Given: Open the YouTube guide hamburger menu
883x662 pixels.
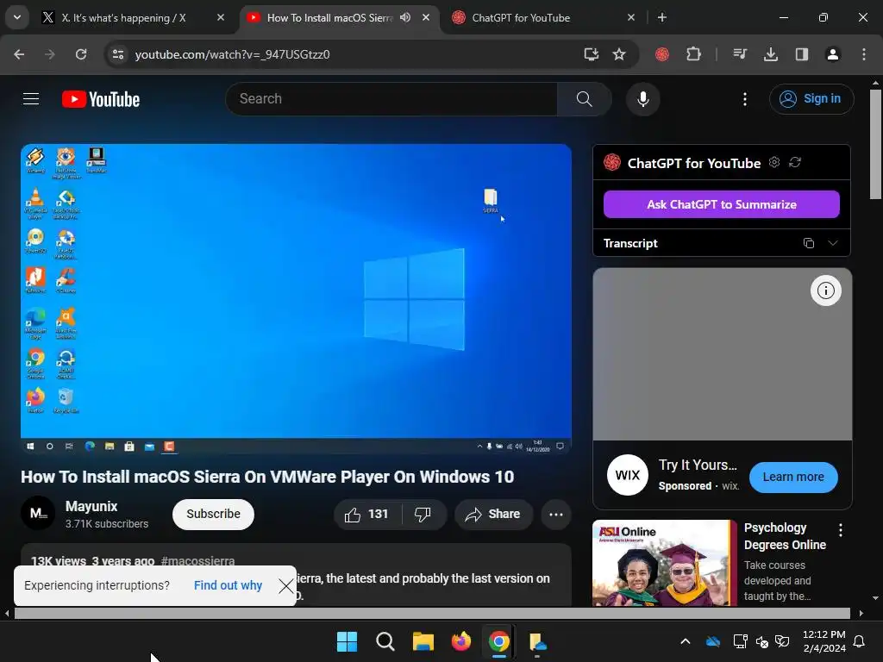Looking at the screenshot, I should click(x=31, y=99).
